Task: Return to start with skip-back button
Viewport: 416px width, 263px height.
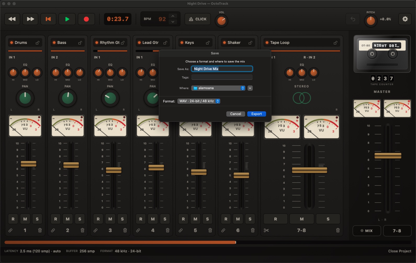Action: (x=48, y=19)
